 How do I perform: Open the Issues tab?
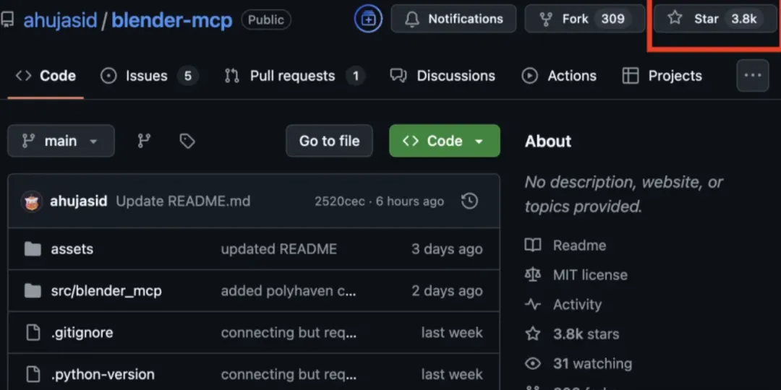tap(150, 76)
